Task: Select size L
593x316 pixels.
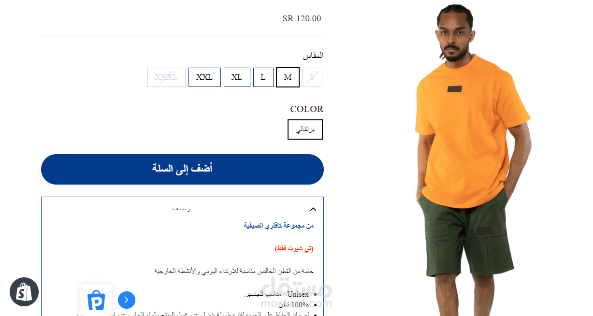Action: pos(263,77)
